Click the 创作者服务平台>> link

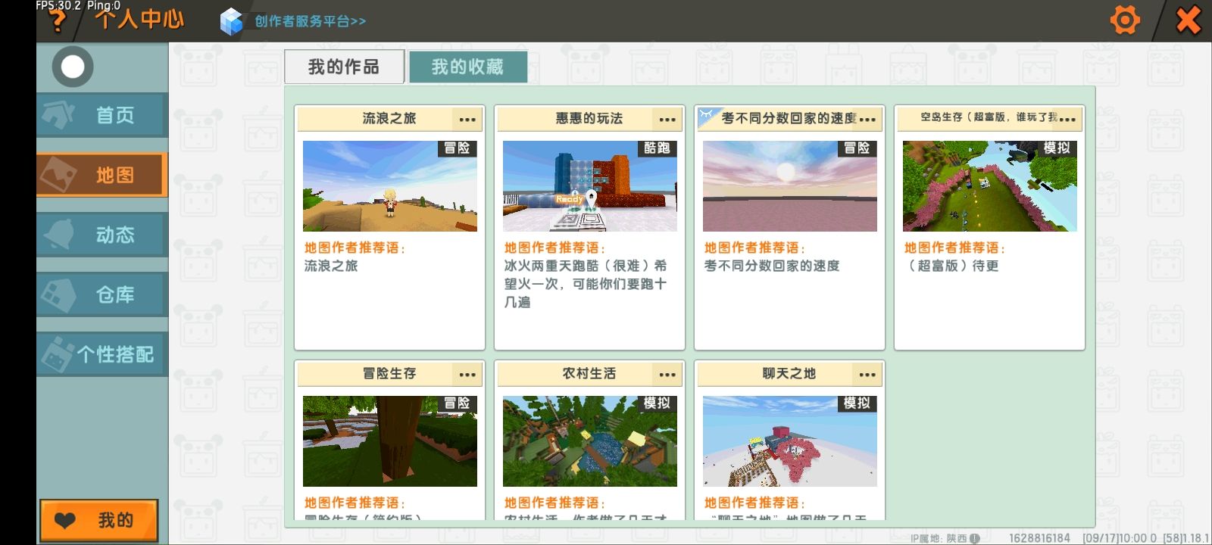tap(310, 21)
